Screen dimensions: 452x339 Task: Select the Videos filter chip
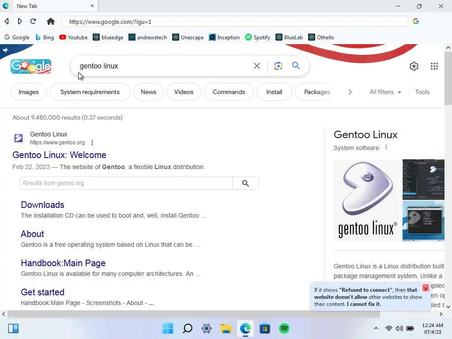[184, 92]
